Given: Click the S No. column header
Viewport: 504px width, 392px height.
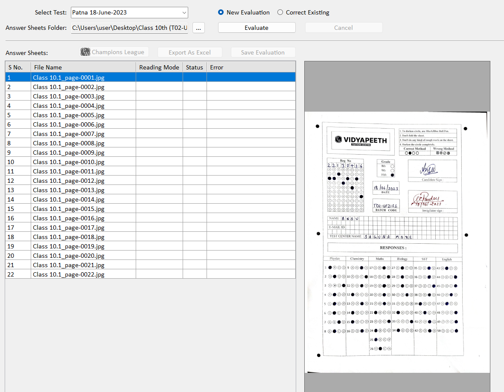Looking at the screenshot, I should click(18, 67).
